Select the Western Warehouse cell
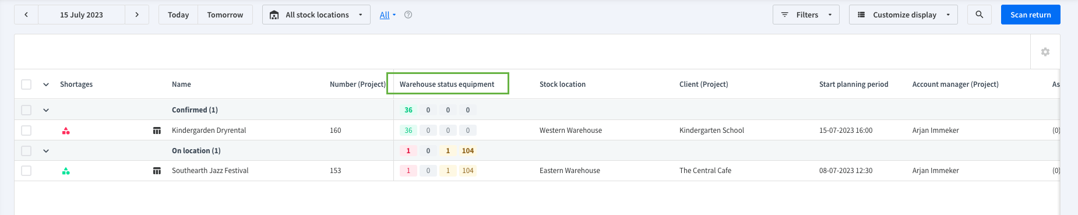 point(570,131)
